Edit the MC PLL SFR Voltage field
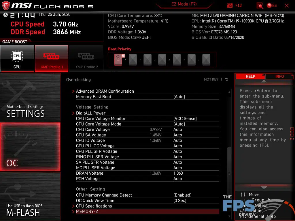Screen dimensions: 295x221 click(177, 168)
